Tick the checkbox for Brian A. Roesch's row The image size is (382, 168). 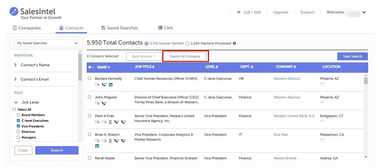90,134
